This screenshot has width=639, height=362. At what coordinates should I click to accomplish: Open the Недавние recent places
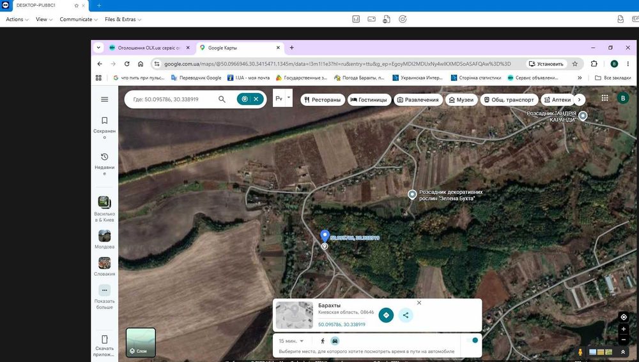point(104,164)
